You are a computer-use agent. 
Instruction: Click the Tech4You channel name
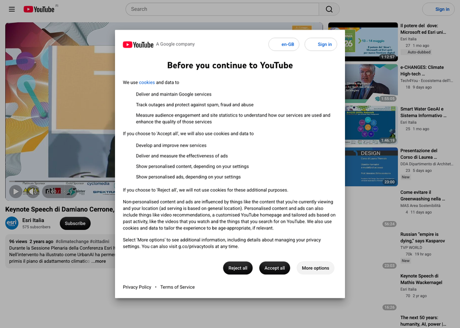click(x=427, y=81)
